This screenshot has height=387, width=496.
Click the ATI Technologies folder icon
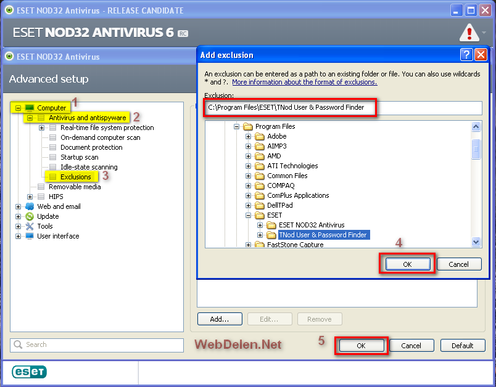(259, 166)
